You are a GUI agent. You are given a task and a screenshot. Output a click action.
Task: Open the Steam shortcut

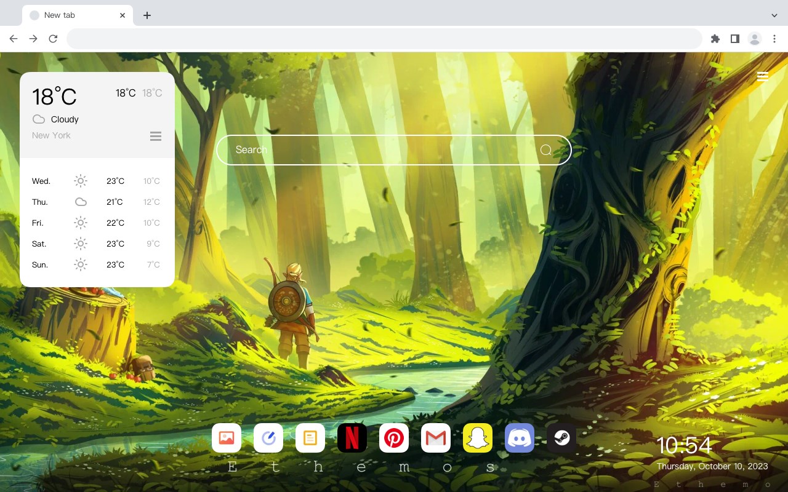point(561,438)
